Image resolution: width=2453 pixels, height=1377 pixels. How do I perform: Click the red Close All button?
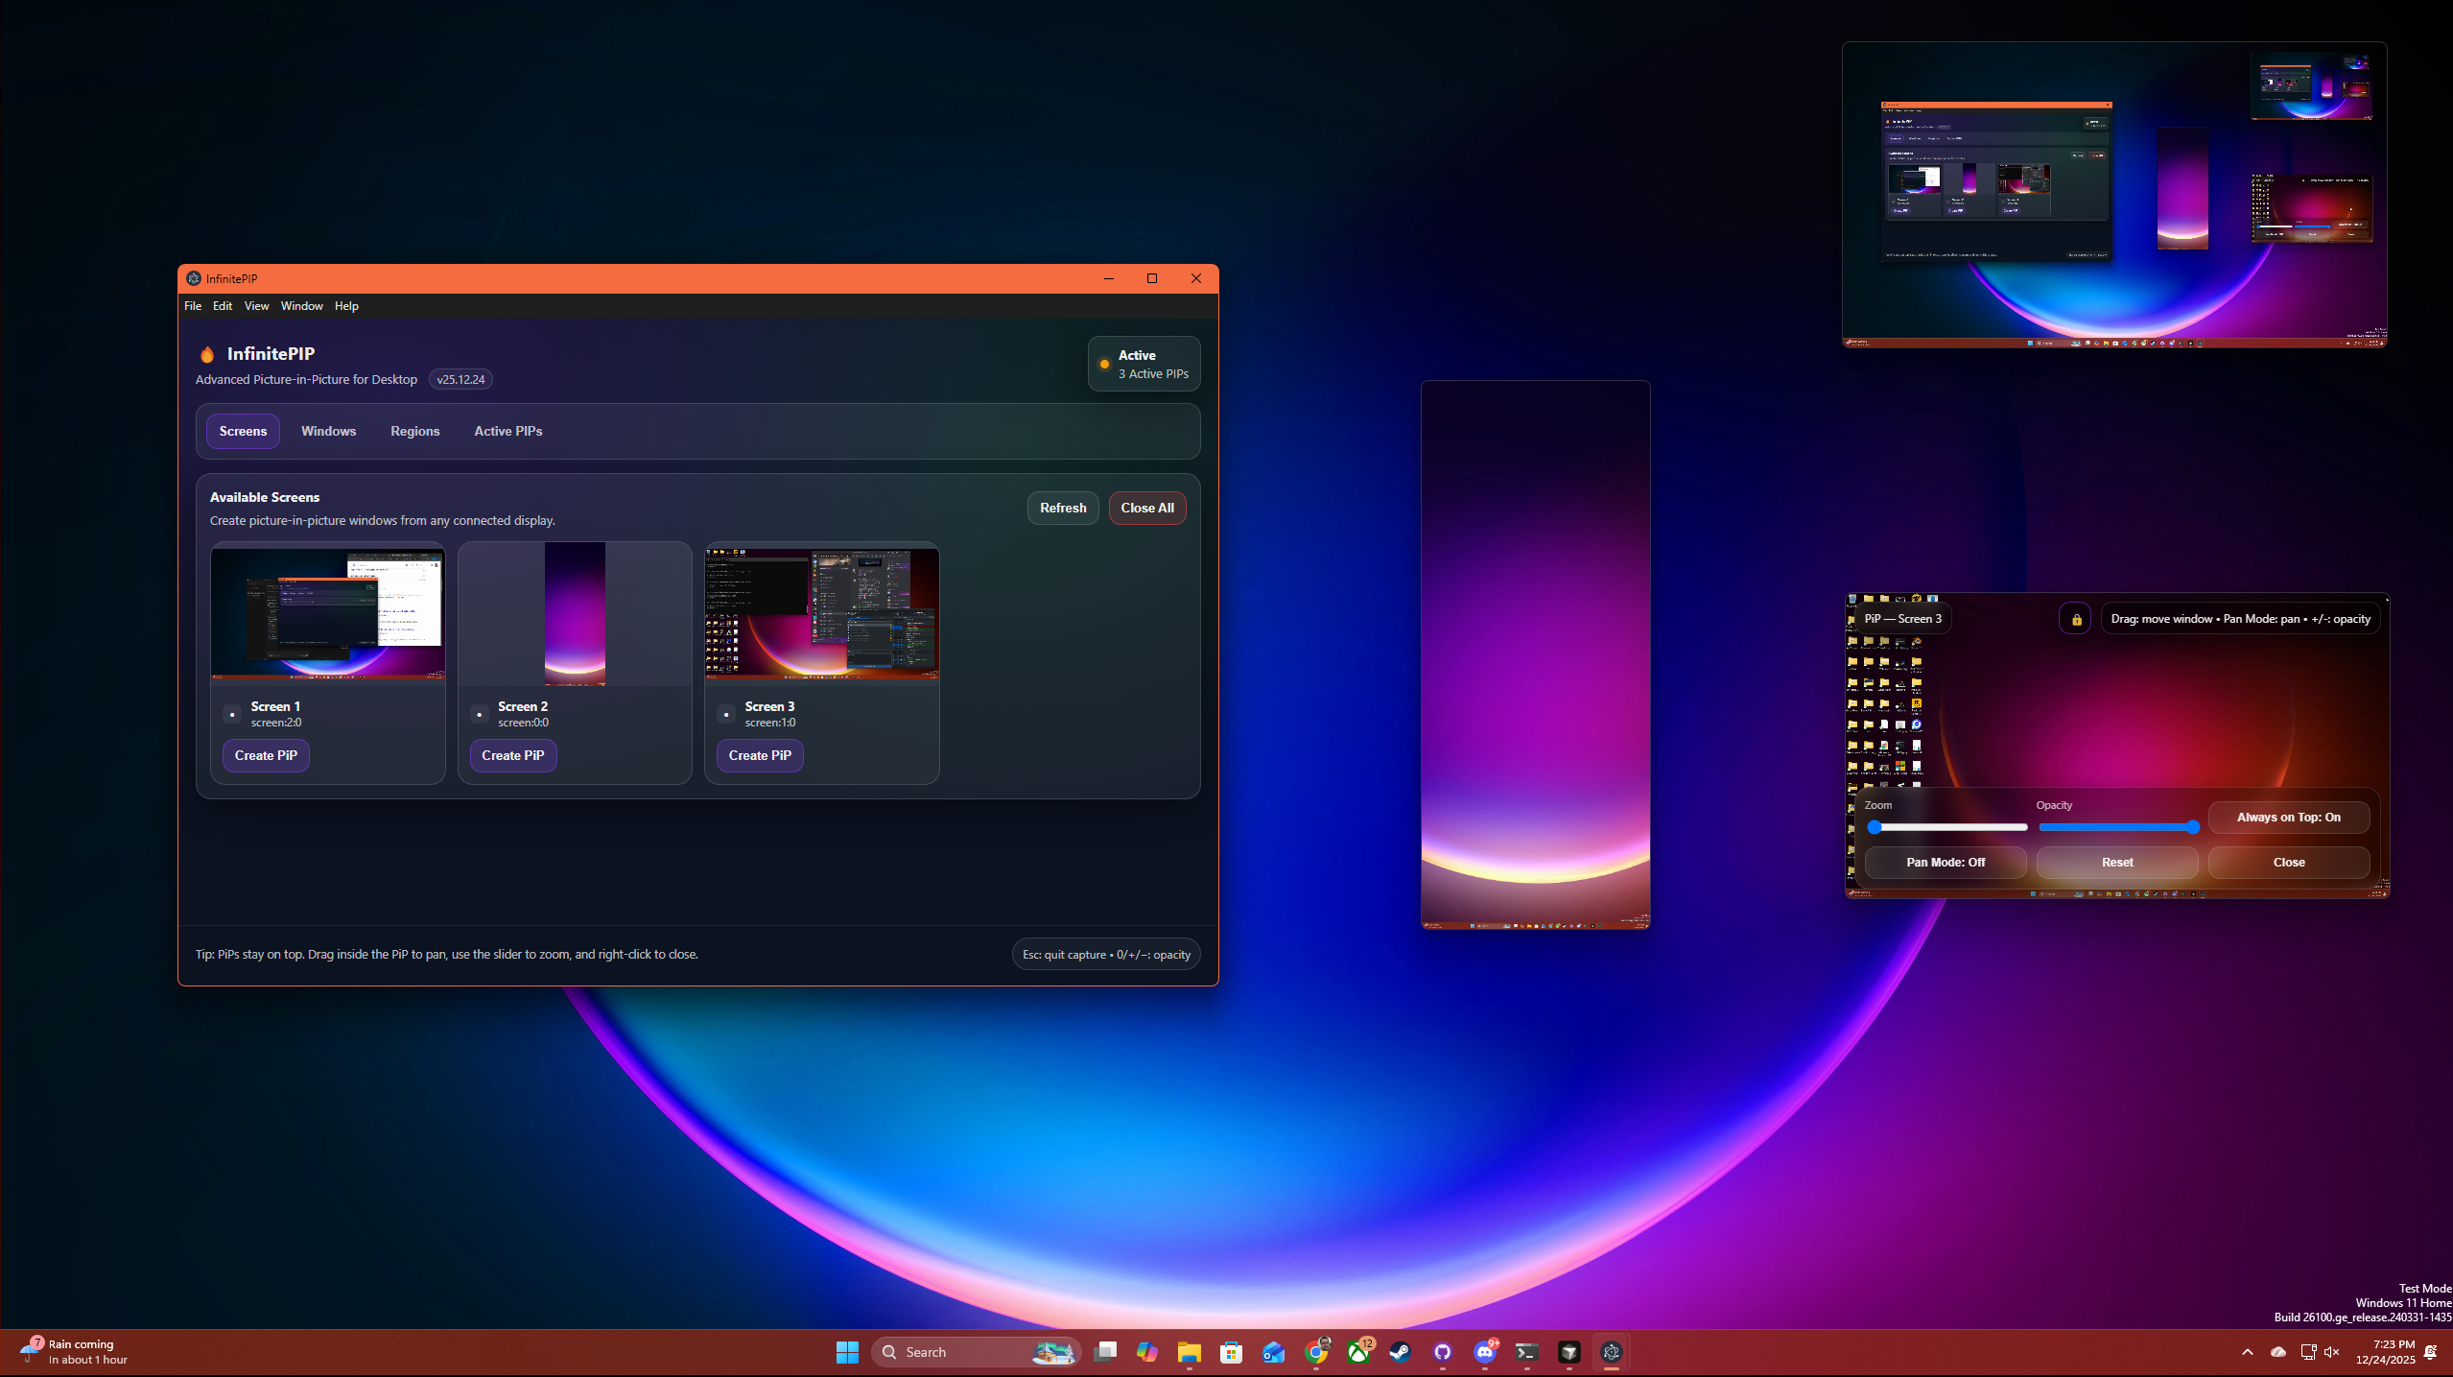pos(1146,508)
